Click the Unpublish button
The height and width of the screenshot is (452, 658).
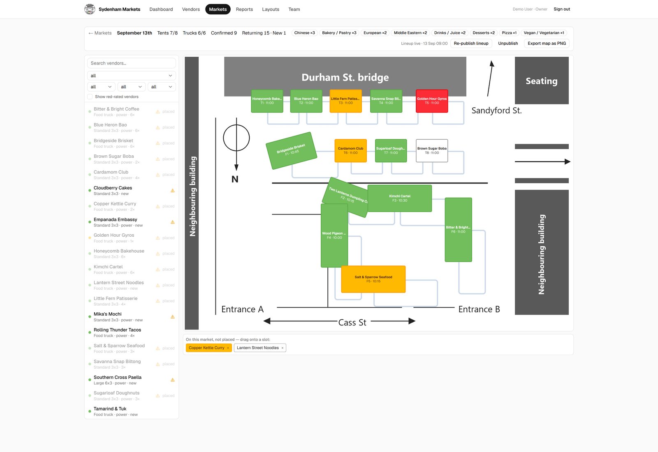click(x=508, y=44)
